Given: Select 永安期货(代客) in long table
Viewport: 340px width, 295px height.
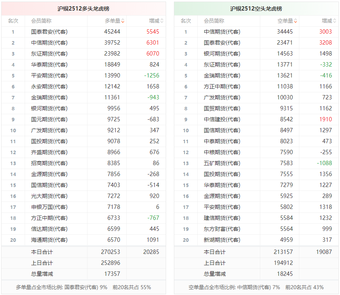Looking at the screenshot, I should pyautogui.click(x=49, y=86).
